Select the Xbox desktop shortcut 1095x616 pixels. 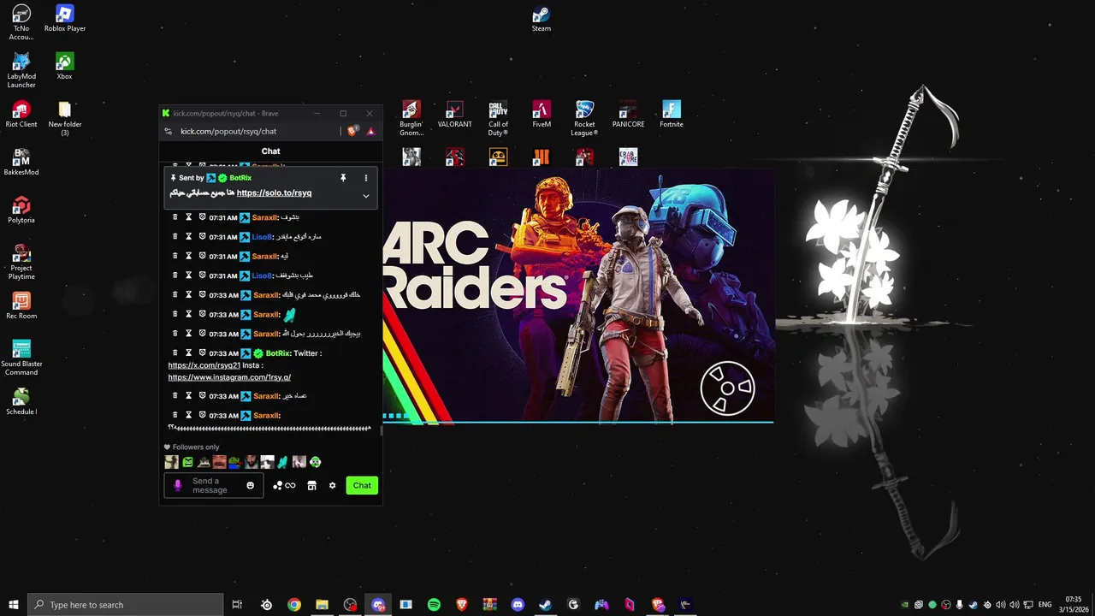(65, 67)
